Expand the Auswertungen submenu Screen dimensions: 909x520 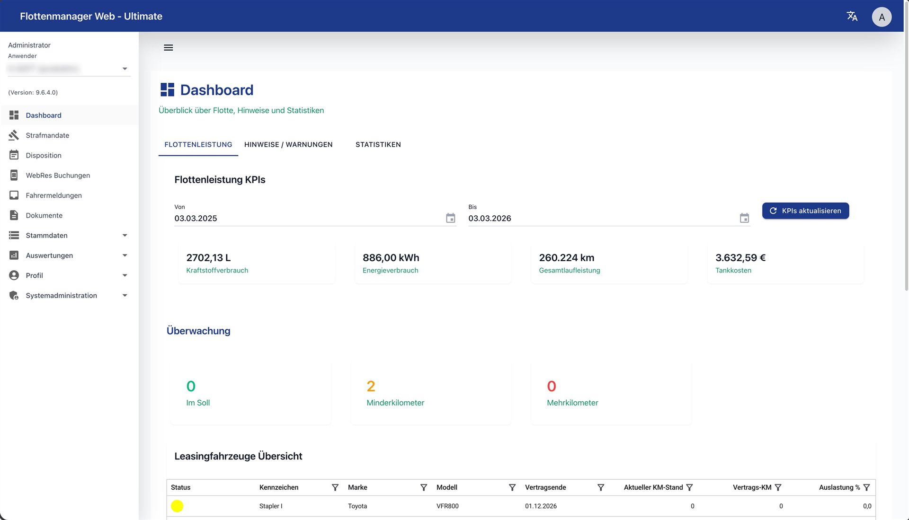pos(125,256)
